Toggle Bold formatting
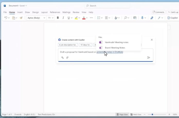Screen dimensions: 179x118 tap(58, 18)
